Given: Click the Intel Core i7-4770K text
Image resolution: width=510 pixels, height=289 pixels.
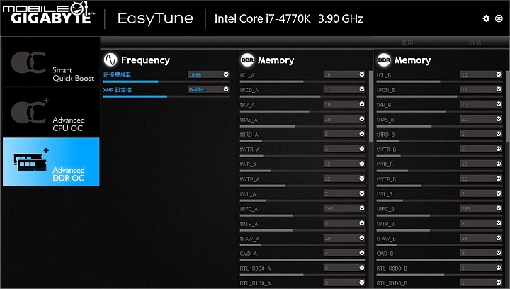Looking at the screenshot, I should (x=262, y=19).
